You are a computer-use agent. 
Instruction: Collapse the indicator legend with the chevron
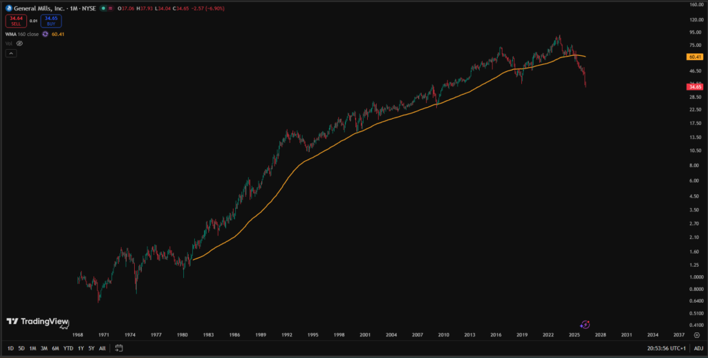[x=11, y=53]
